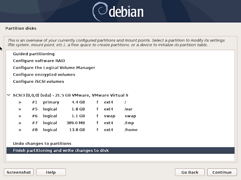Image resolution: width=241 pixels, height=180 pixels.
Task: Collapse the SCSI3 sda disk triangle
Action: pyautogui.click(x=8, y=95)
